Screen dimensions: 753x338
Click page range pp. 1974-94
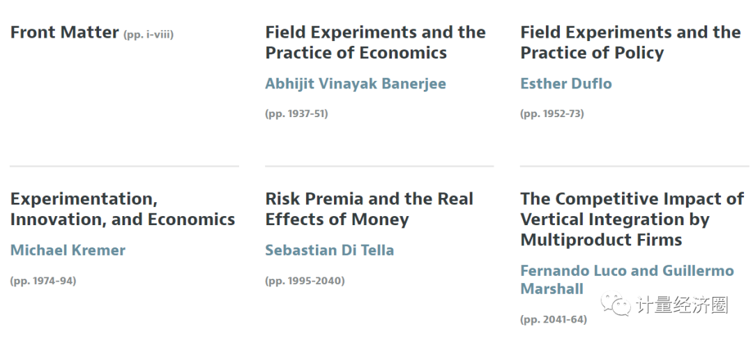pos(43,281)
